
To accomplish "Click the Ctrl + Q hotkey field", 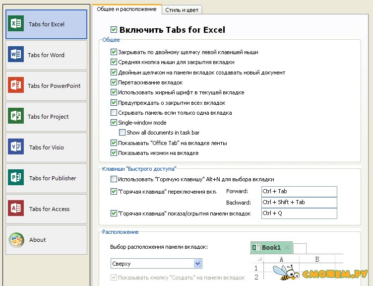I will click(299, 214).
